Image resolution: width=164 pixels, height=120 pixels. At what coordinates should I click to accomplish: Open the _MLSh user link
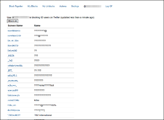click(x=11, y=55)
